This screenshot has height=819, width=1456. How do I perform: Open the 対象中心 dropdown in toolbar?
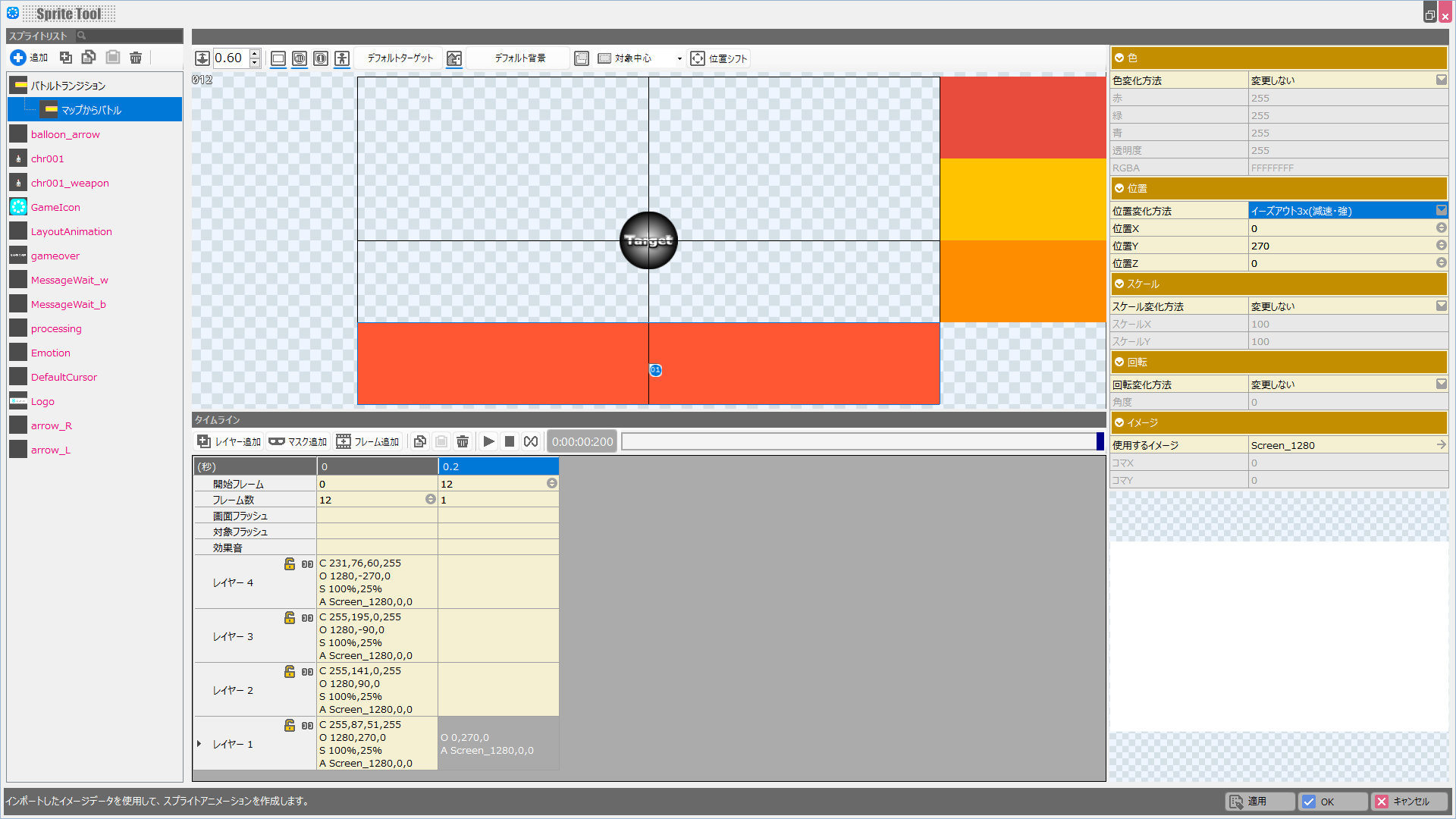click(x=679, y=58)
